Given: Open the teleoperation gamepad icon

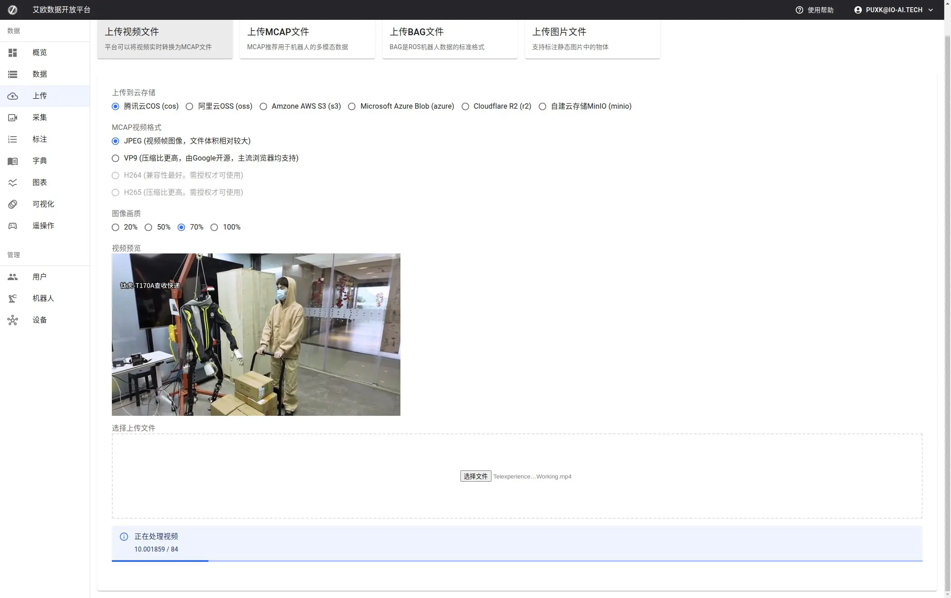Looking at the screenshot, I should (x=13, y=226).
